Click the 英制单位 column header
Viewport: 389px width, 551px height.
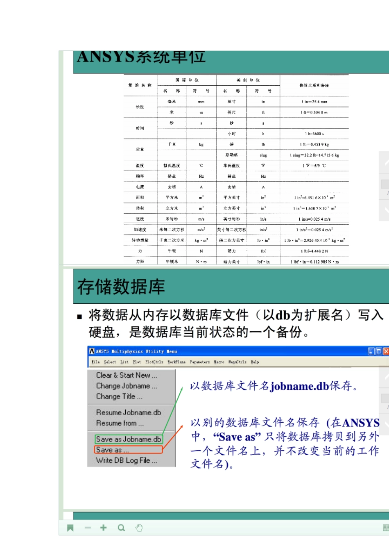[248, 80]
